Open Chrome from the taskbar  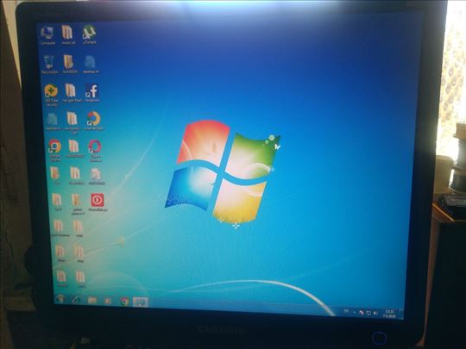125,302
